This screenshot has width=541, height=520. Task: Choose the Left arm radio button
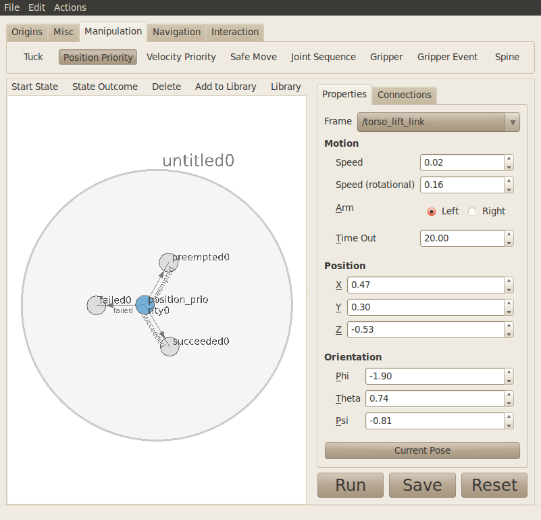click(x=432, y=211)
